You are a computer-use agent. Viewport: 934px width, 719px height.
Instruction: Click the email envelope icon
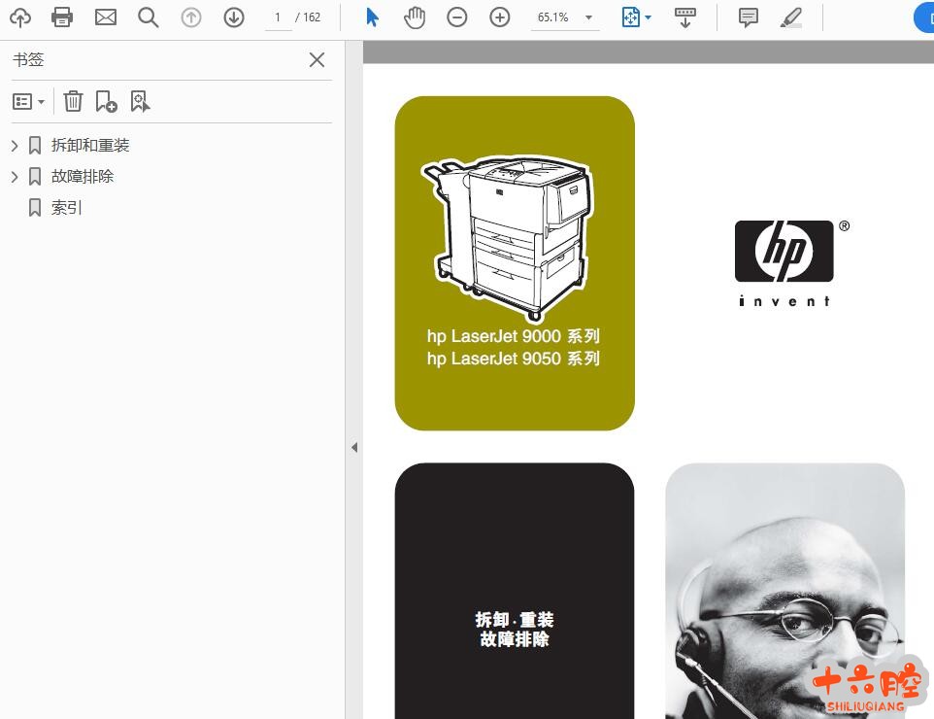tap(106, 17)
